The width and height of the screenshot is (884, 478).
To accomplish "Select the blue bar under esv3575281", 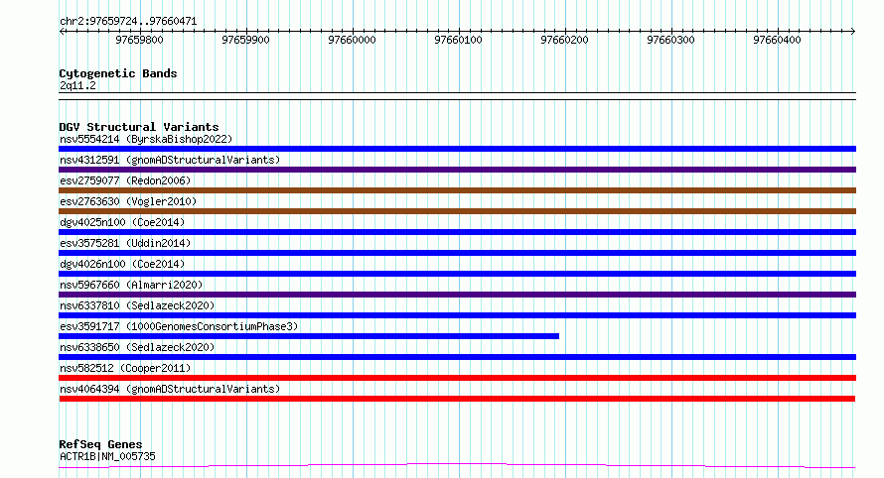I will (457, 253).
